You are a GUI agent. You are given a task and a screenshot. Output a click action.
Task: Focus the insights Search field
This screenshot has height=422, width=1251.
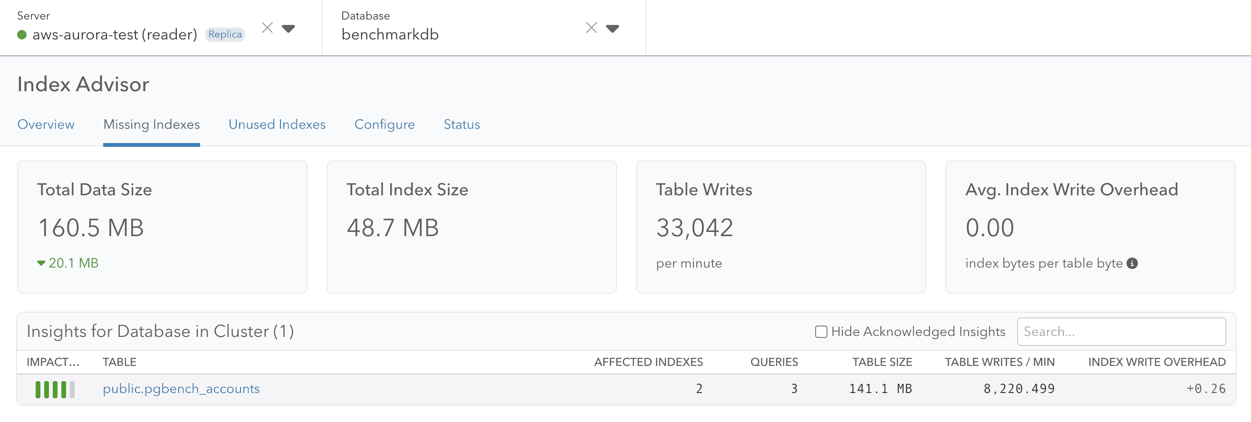click(x=1121, y=332)
